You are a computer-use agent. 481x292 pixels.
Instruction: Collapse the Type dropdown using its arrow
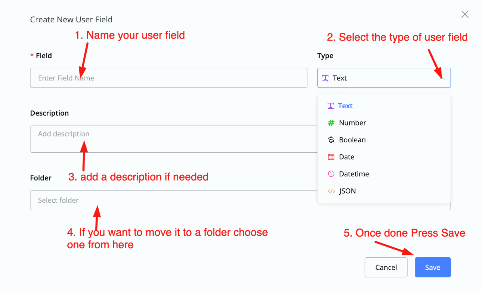point(443,78)
